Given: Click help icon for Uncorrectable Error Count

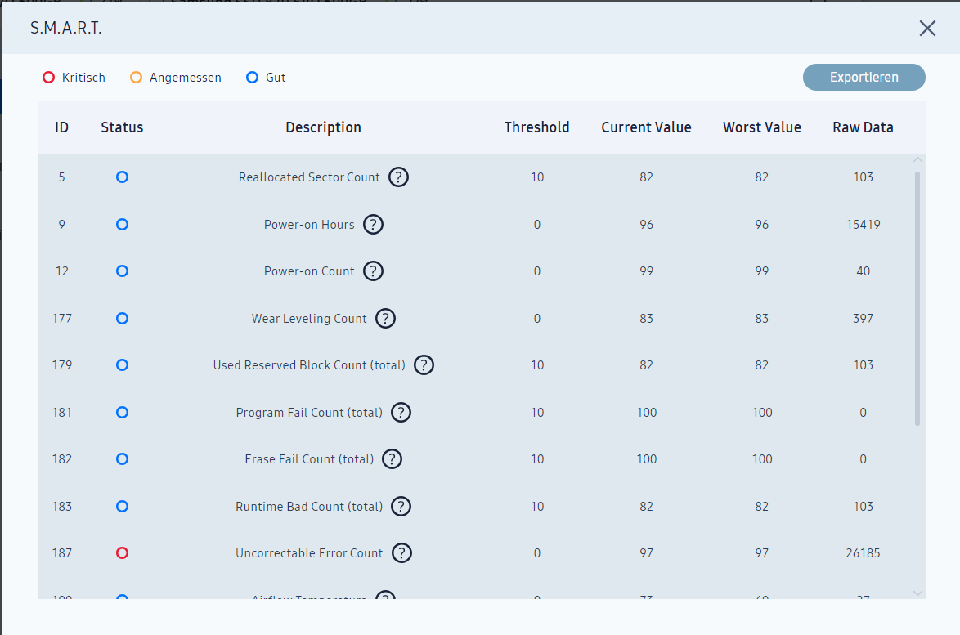Looking at the screenshot, I should 401,553.
